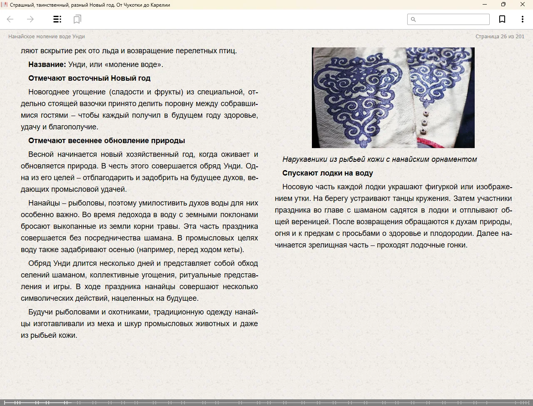533x406 pixels.
Task: Click the 'Страница 26 из 201' page indicator
Action: pyautogui.click(x=500, y=37)
